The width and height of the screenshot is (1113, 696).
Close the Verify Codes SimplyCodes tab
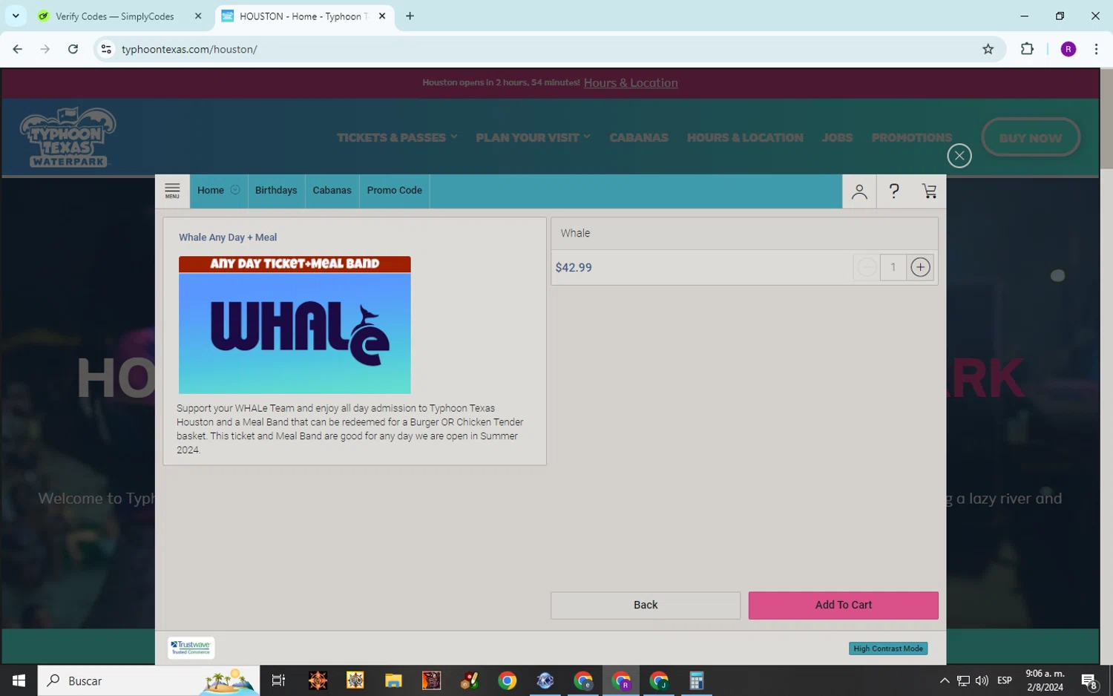click(198, 16)
